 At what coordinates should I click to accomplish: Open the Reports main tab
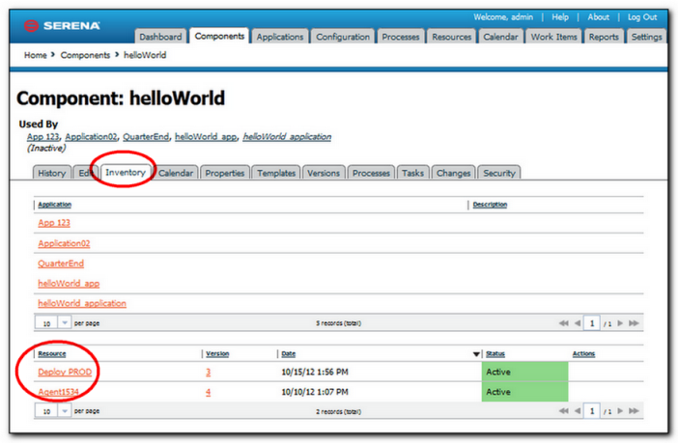click(604, 37)
